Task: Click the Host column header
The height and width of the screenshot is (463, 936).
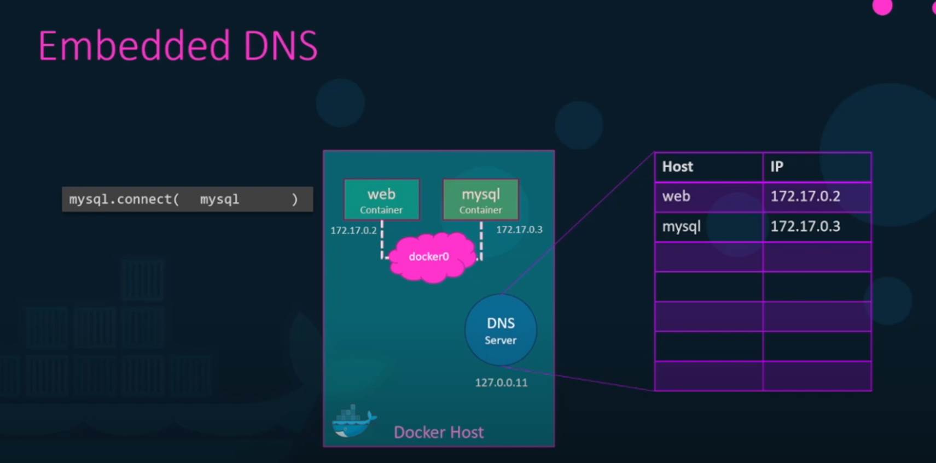Action: click(x=708, y=167)
